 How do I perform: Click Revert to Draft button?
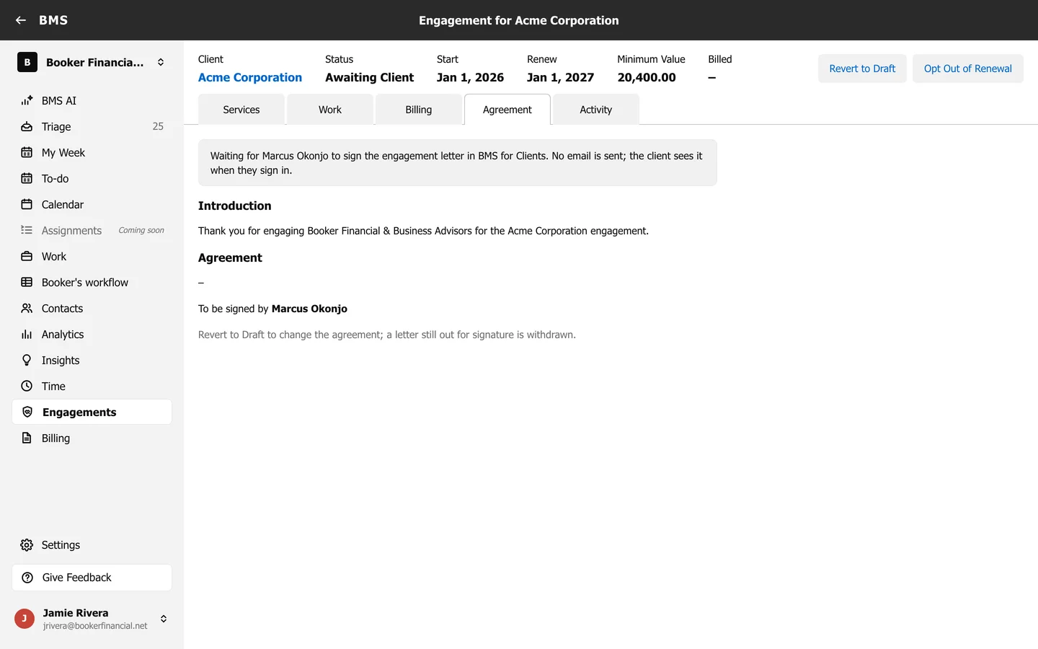[862, 69]
